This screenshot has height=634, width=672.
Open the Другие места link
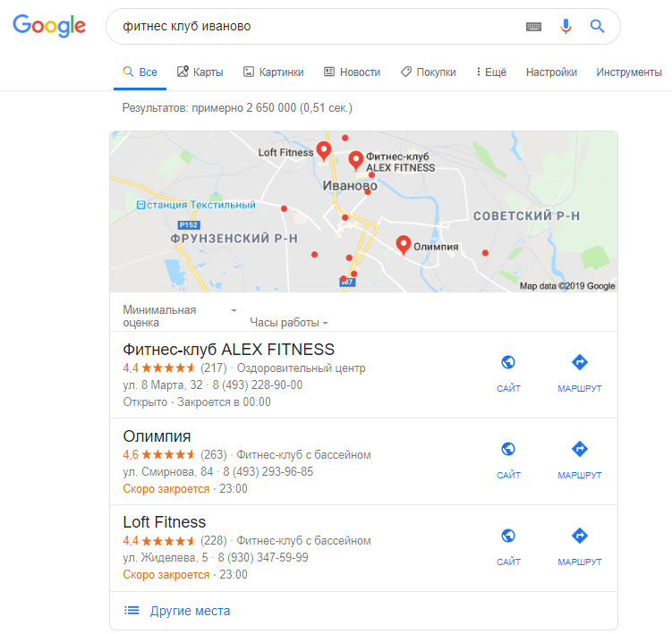(190, 611)
